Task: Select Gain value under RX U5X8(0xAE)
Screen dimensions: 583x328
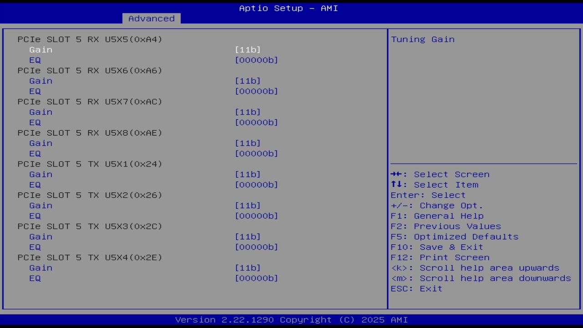Action: coord(248,143)
